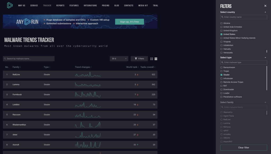Viewport: 271px width, 154px height.
Task: Click Sign up, it's free button
Action: (x=129, y=22)
